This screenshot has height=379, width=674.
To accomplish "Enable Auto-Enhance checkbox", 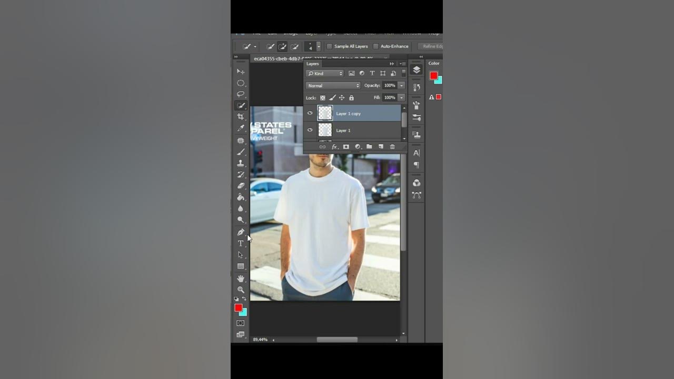I will point(375,46).
